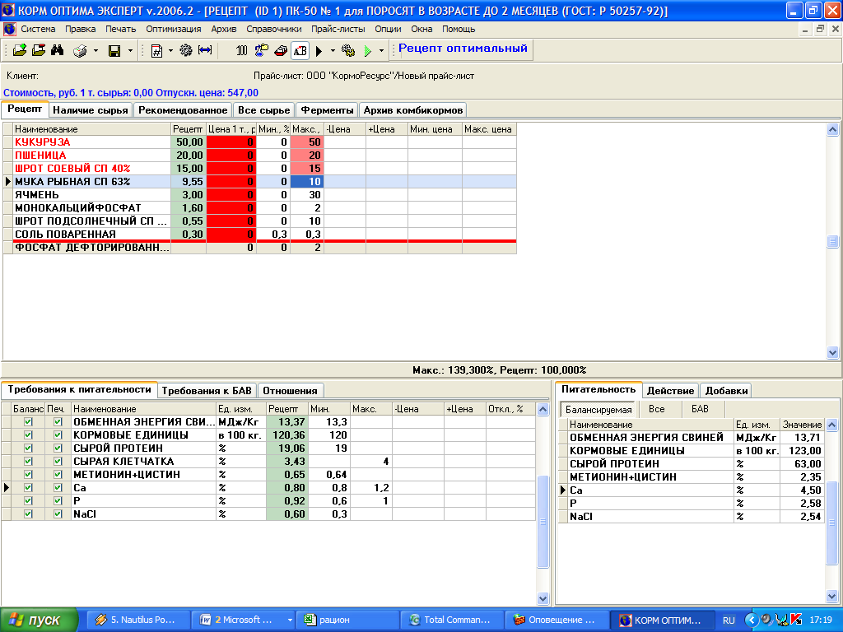Toggle Печ. checkbox for P row

tap(58, 501)
